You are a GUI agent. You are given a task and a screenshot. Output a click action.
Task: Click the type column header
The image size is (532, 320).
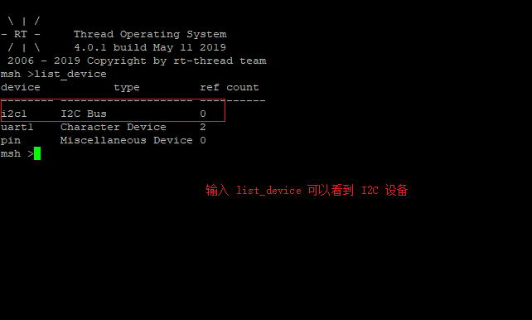coord(127,88)
